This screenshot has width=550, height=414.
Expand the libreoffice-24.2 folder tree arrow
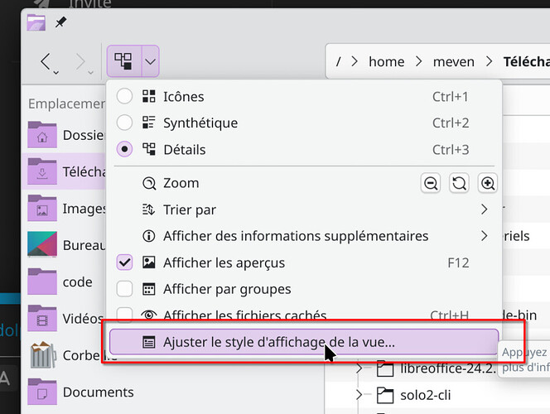359,368
